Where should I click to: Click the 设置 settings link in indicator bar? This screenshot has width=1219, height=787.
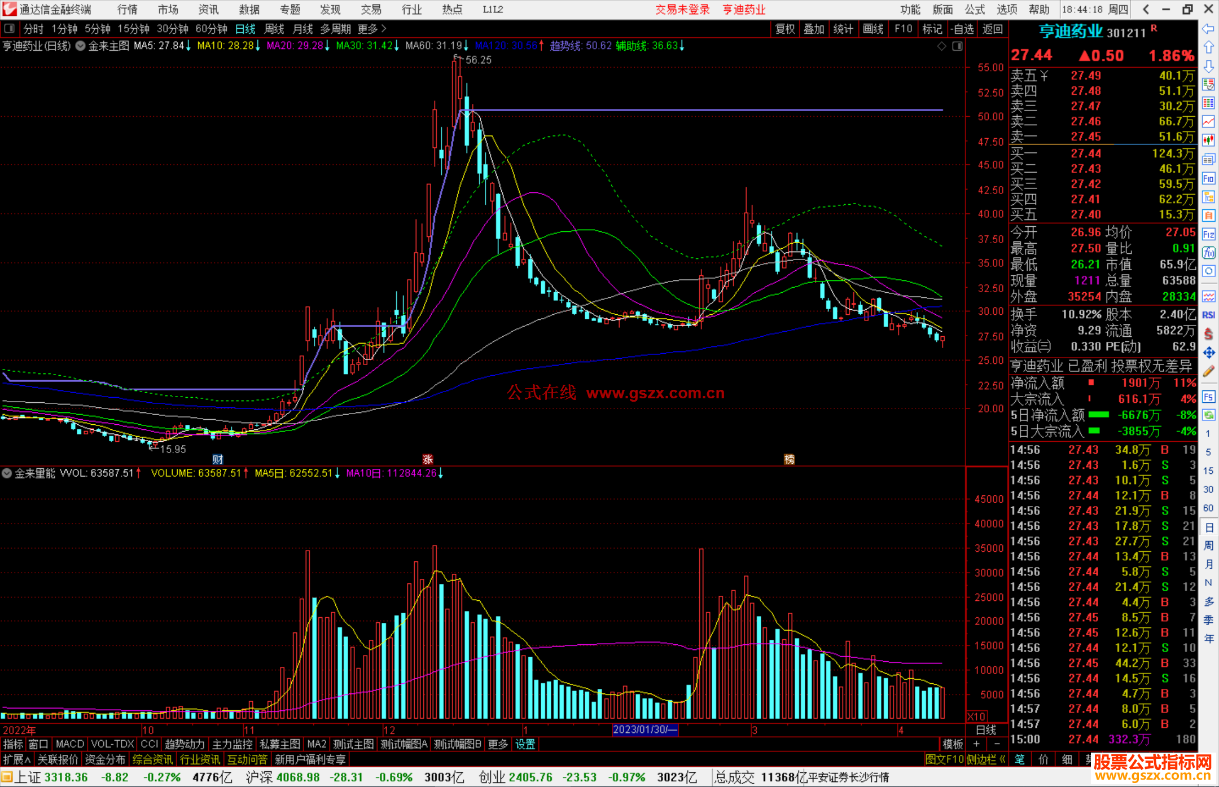click(525, 745)
